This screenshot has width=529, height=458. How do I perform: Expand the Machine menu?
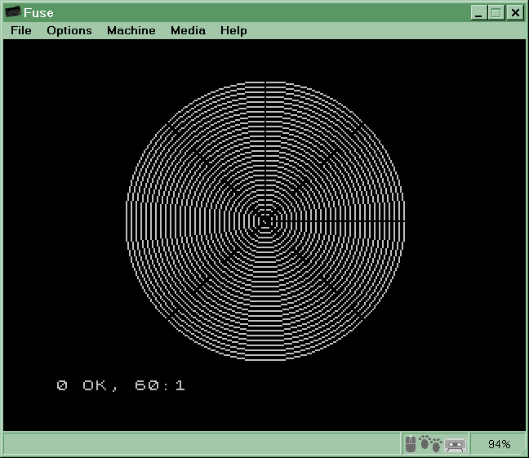(131, 30)
